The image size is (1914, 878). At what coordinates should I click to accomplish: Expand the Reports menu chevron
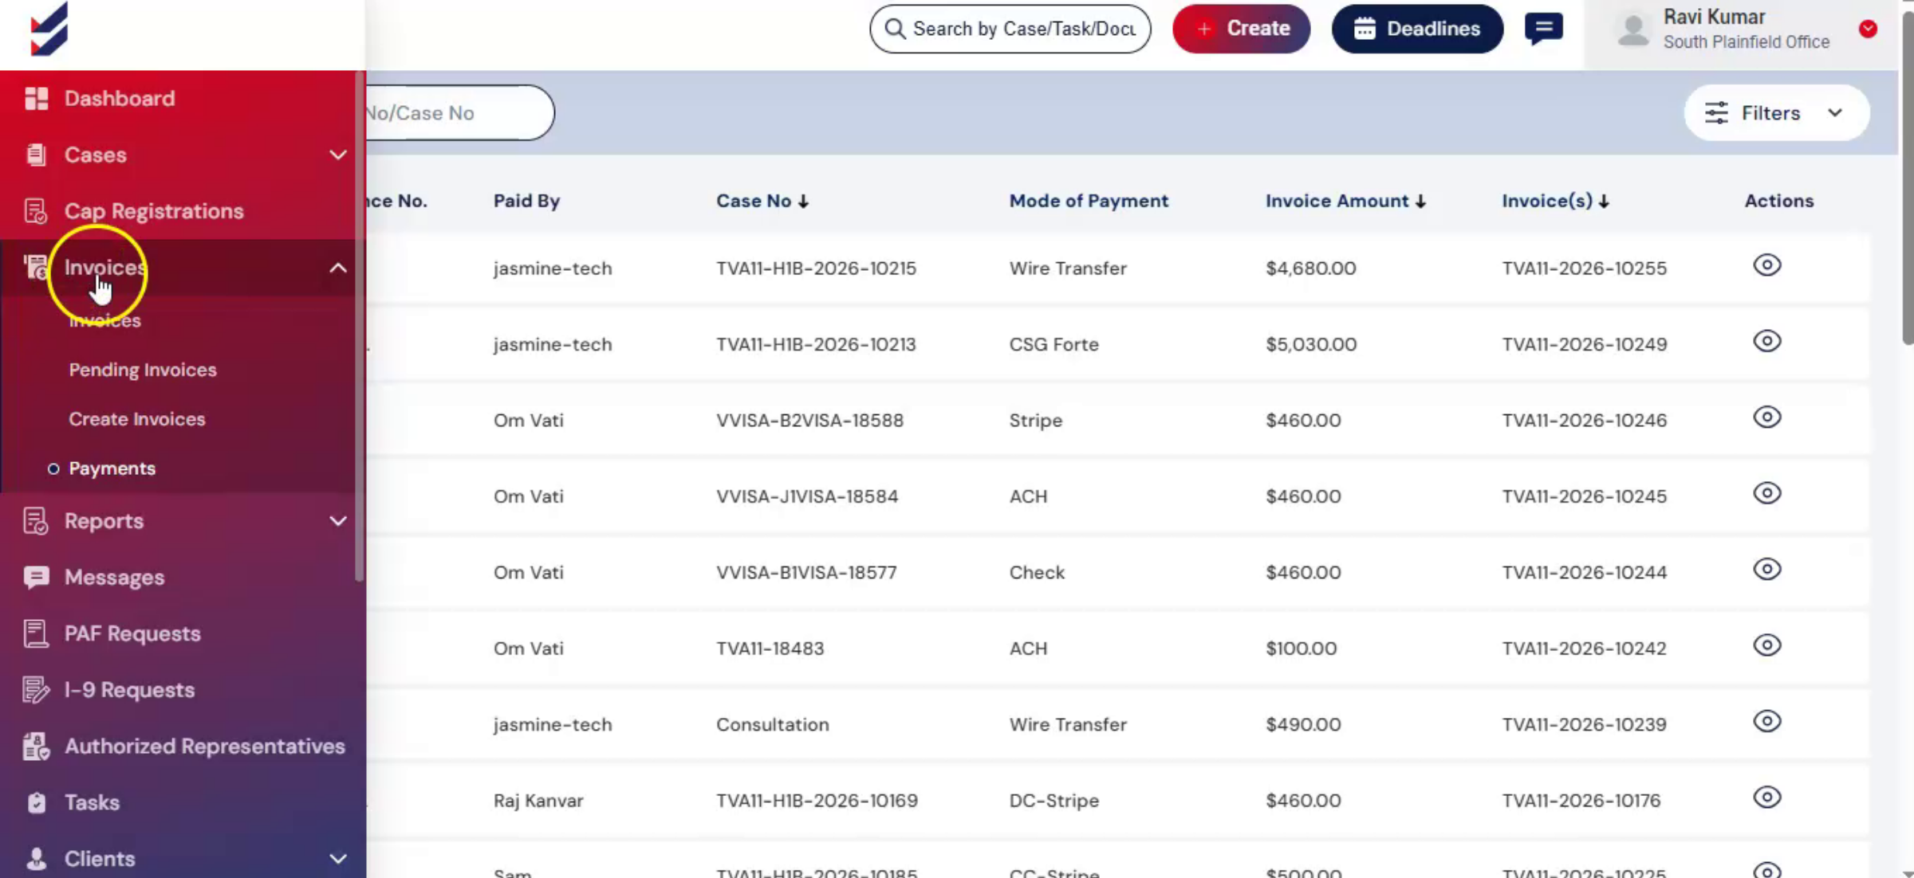click(x=338, y=521)
